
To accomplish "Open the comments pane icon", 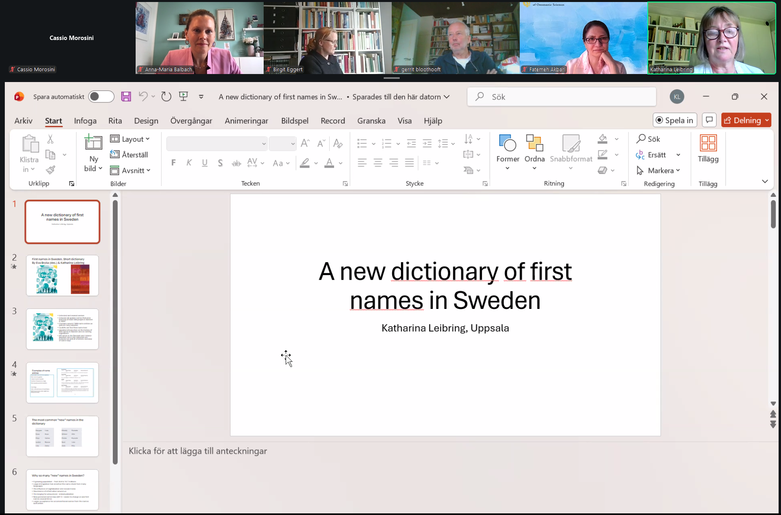I will point(709,120).
